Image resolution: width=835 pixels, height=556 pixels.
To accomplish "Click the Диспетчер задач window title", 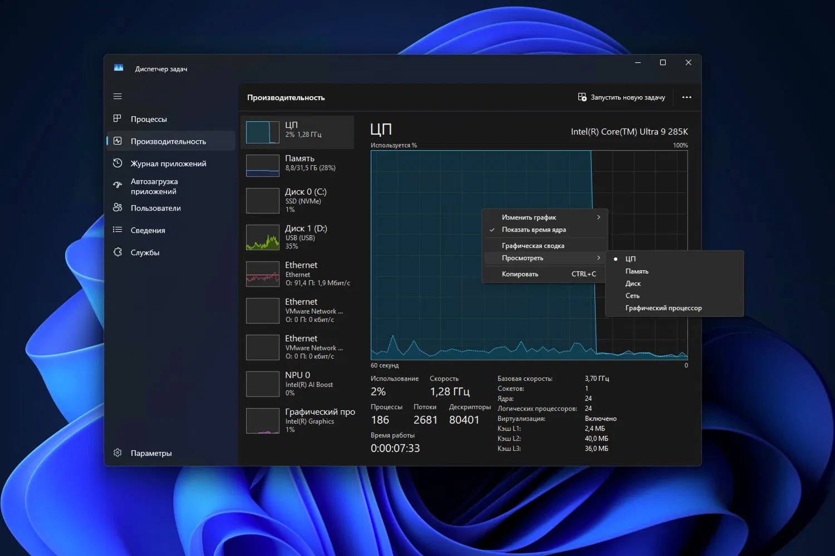I will (161, 69).
